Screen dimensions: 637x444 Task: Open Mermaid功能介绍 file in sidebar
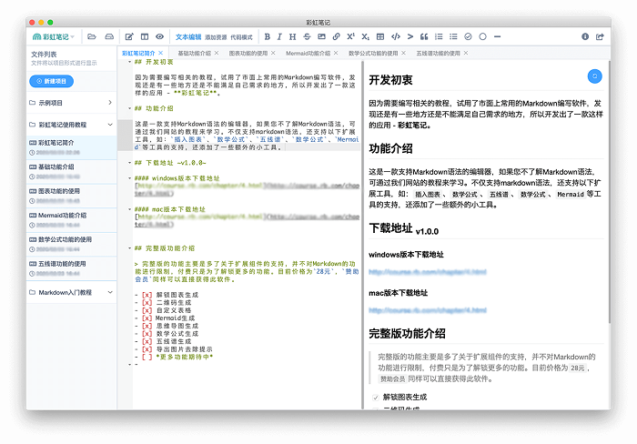(72, 220)
